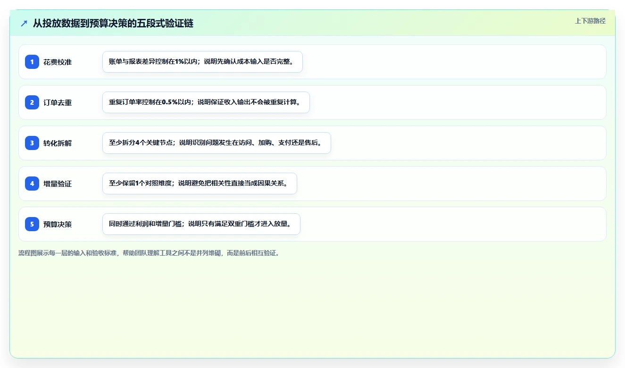Screen dimensions: 625x368
Task: Open the 重复订单率控制在0.5%以内 description box
Action: tap(206, 102)
